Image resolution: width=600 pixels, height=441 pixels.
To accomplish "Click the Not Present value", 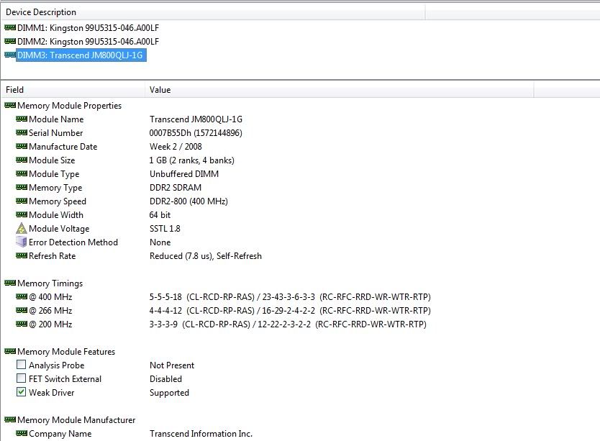I will (x=172, y=365).
